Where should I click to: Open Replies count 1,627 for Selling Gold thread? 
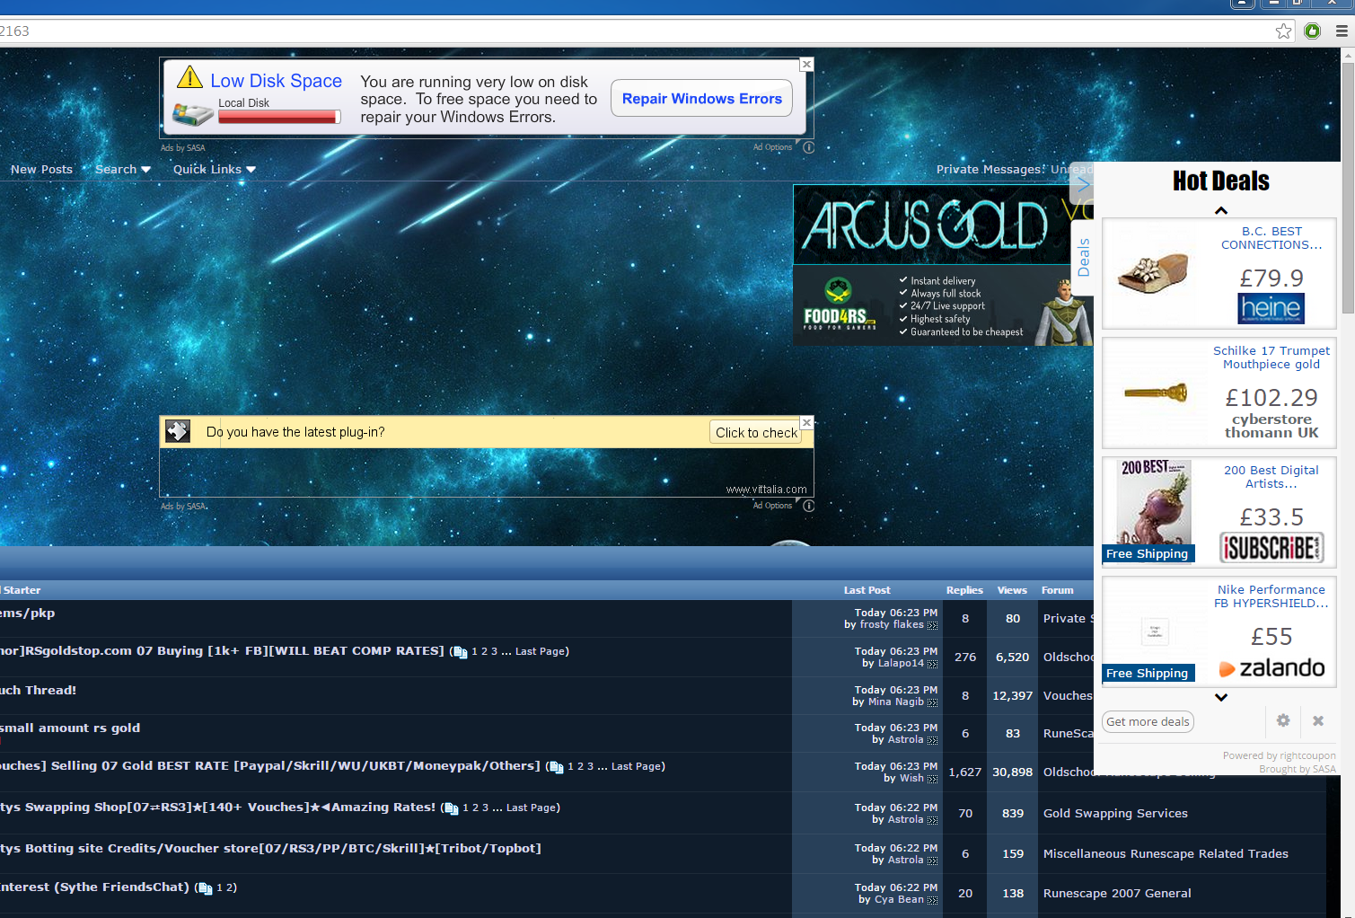[965, 772]
